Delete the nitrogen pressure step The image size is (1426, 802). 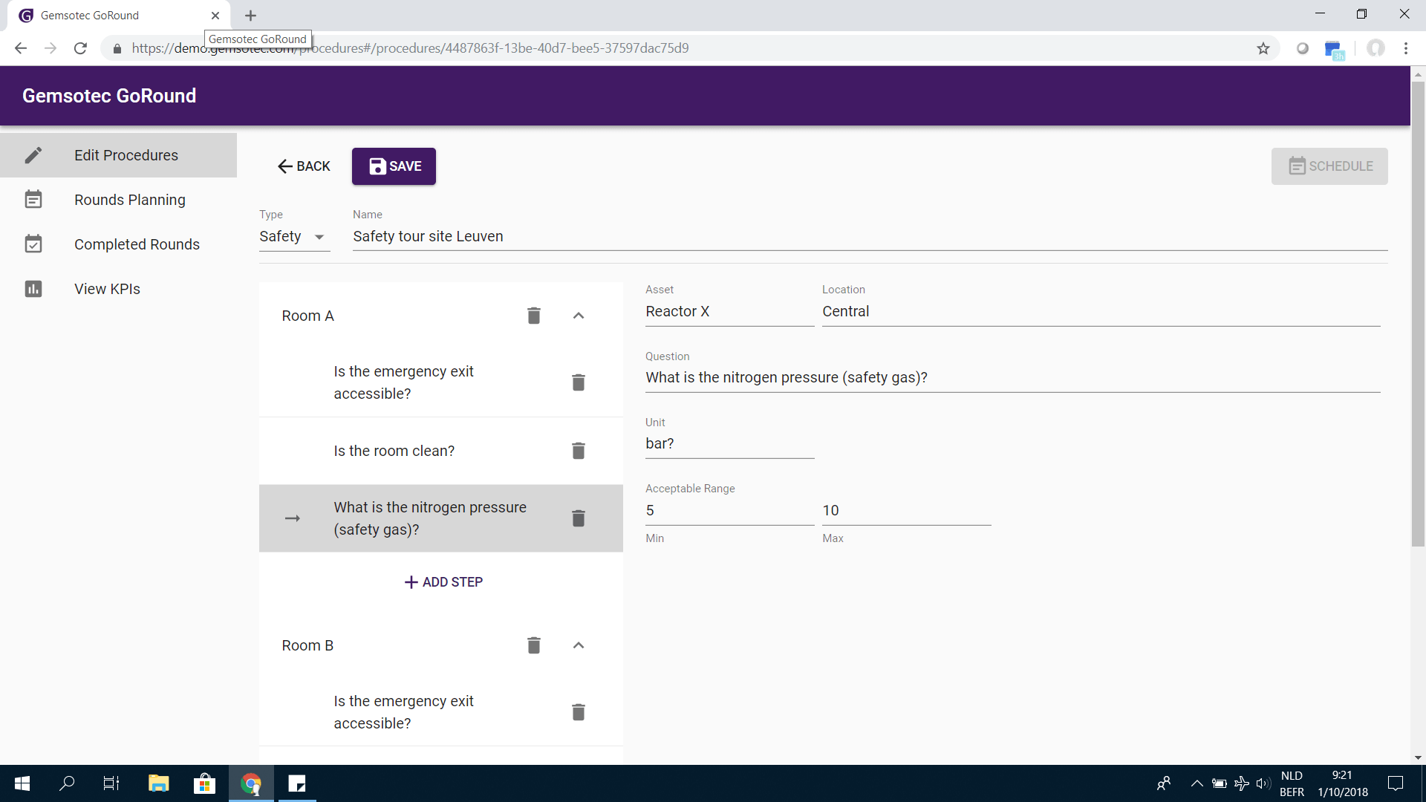coord(579,518)
